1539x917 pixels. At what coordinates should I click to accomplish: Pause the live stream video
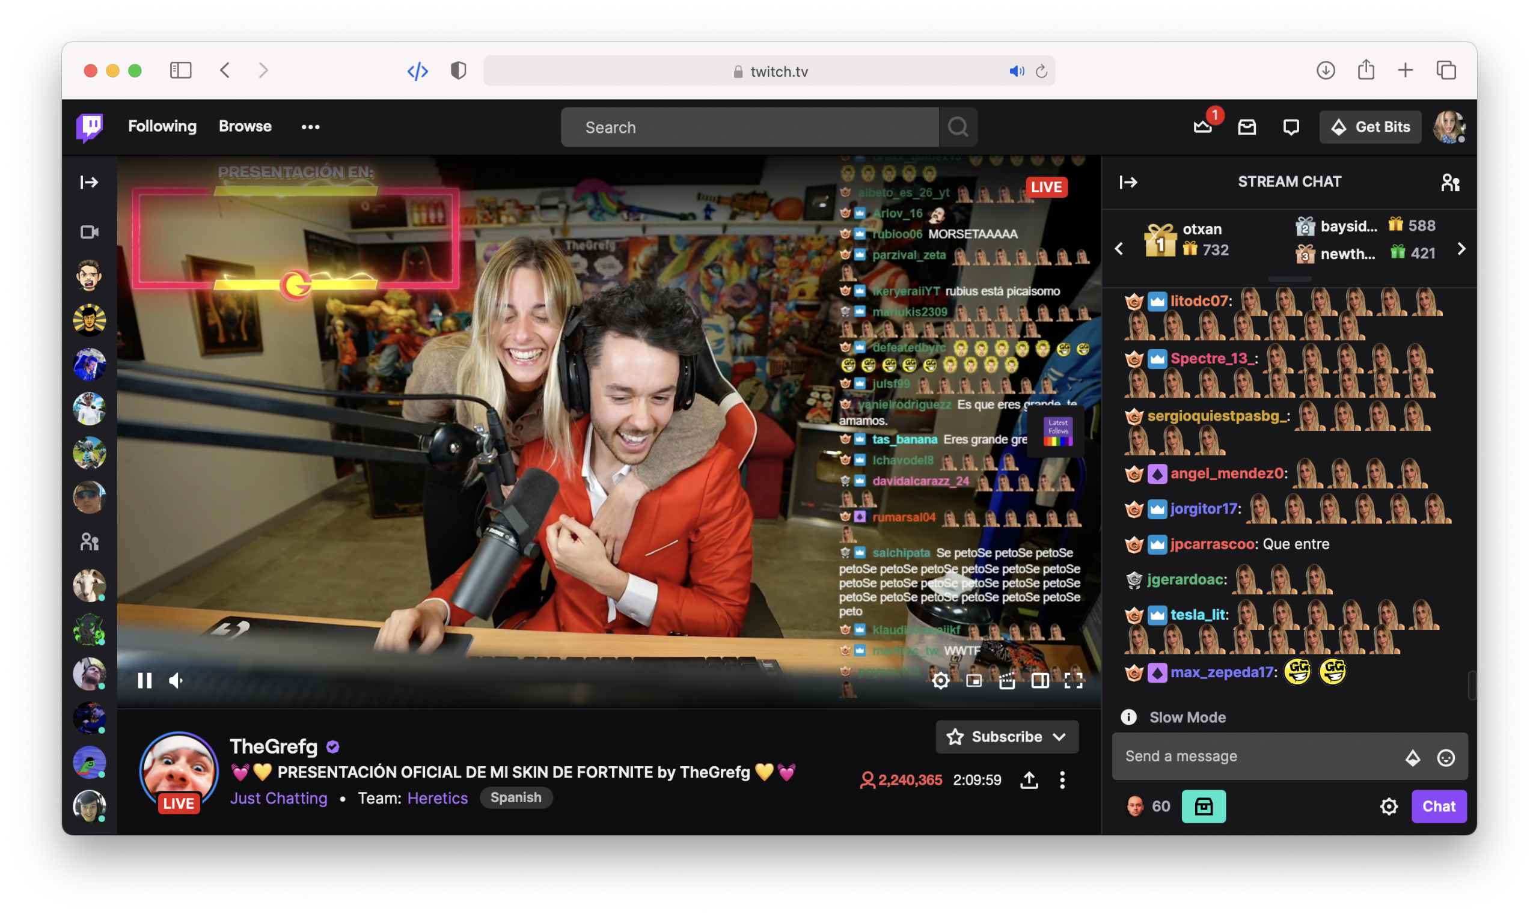pyautogui.click(x=145, y=680)
